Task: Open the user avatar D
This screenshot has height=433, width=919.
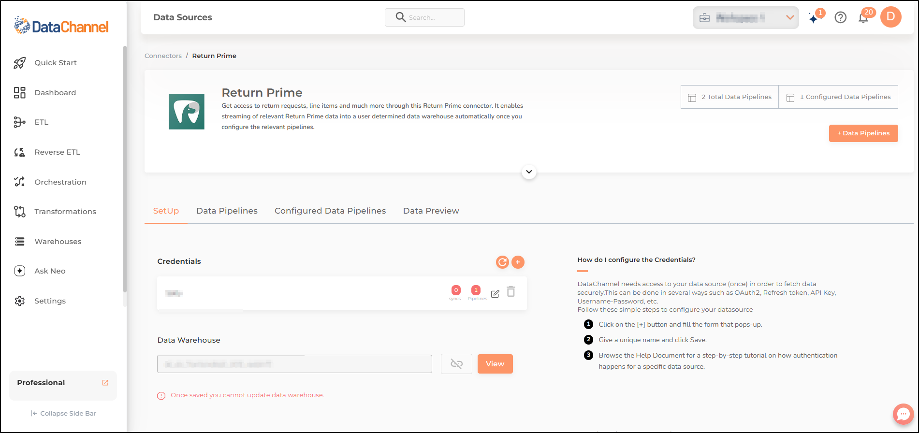Action: pos(891,17)
